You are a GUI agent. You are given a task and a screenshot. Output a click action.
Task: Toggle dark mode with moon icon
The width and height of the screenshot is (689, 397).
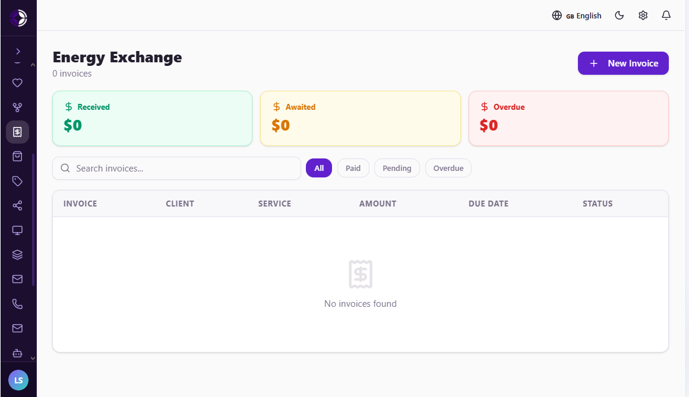(619, 15)
